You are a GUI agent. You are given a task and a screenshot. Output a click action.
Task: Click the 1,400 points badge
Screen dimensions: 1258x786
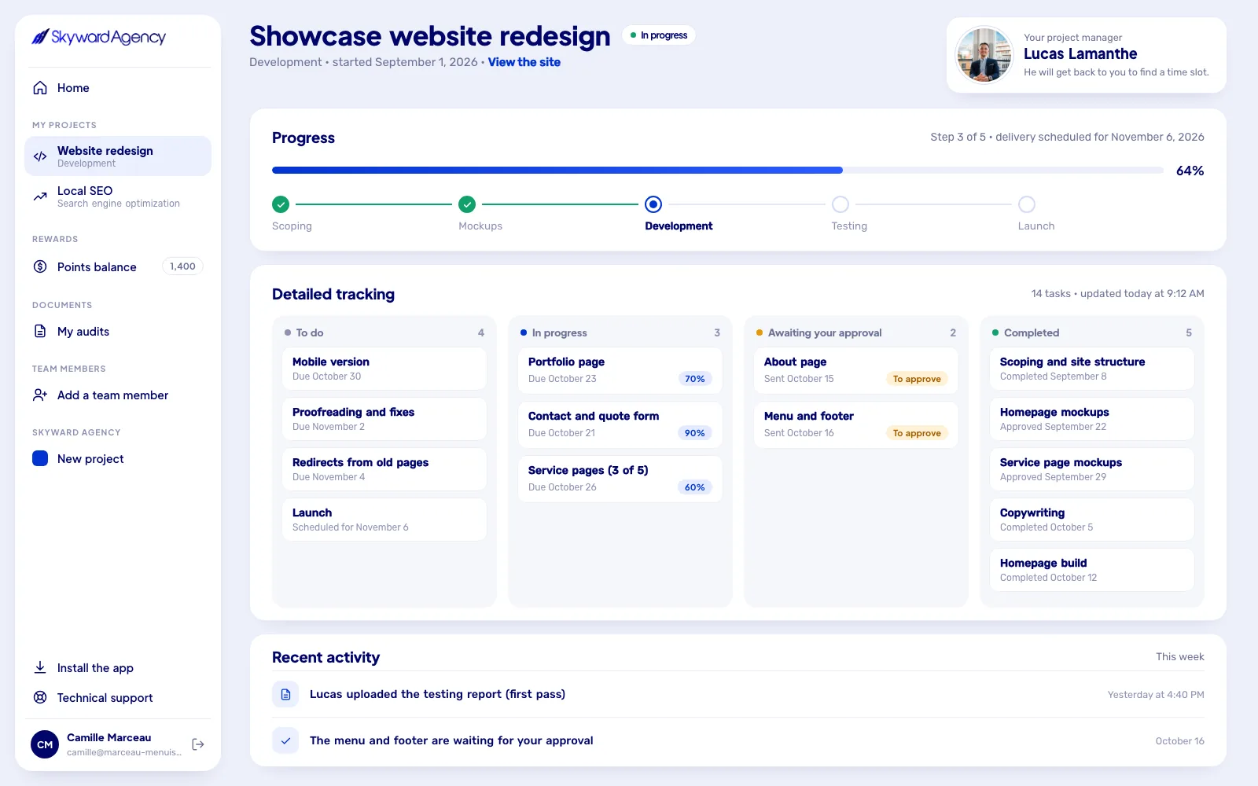(182, 266)
